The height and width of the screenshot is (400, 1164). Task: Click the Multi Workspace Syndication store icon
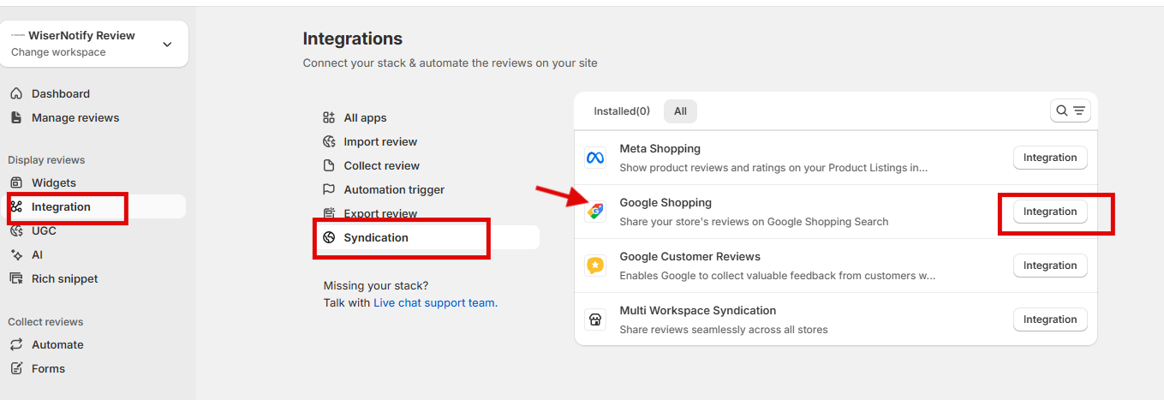click(594, 319)
